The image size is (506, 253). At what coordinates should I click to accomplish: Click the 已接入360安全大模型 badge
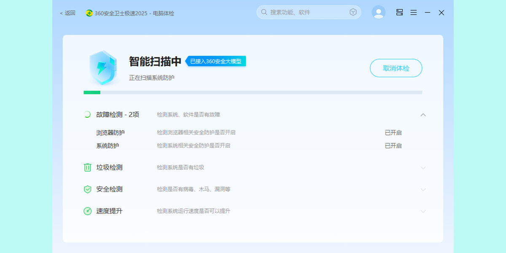[x=216, y=62]
